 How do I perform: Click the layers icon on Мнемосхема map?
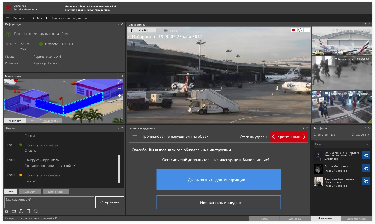(120, 103)
